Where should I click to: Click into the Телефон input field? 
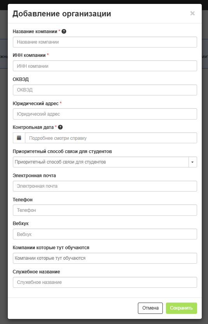pyautogui.click(x=105, y=210)
